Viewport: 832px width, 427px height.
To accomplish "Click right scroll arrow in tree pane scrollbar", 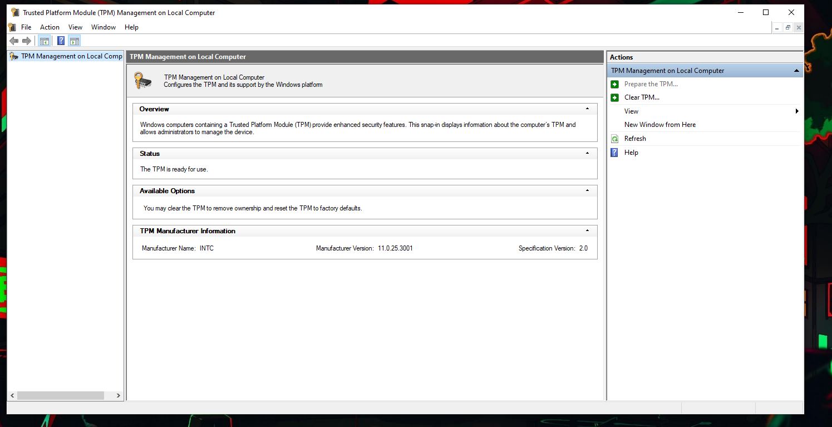I will click(x=119, y=395).
